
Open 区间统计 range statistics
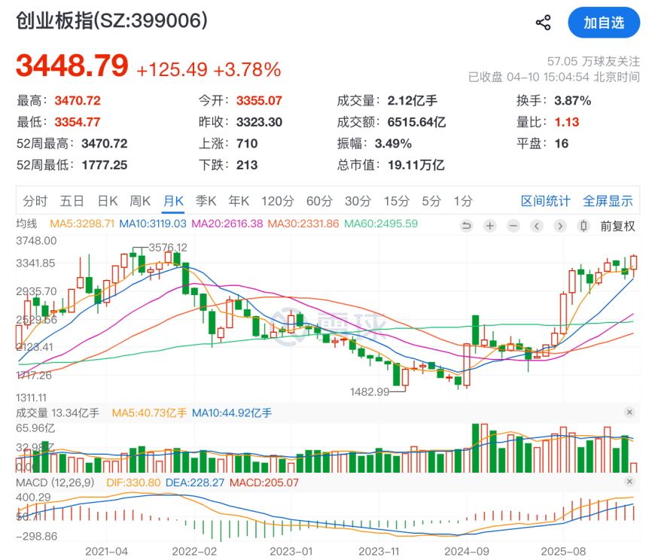[x=545, y=201]
